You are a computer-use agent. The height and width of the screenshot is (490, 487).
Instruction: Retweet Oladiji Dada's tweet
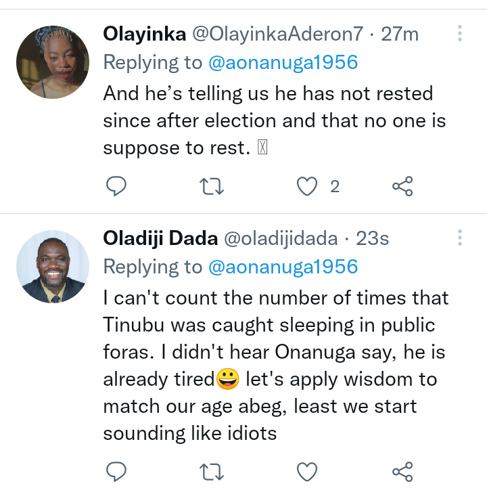click(x=212, y=472)
